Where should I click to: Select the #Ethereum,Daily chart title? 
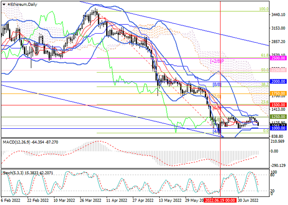pyautogui.click(x=22, y=4)
